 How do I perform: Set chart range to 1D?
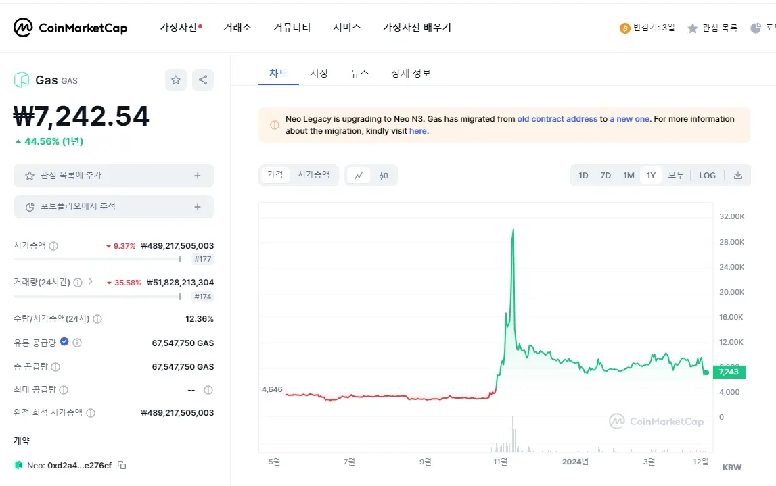[583, 176]
